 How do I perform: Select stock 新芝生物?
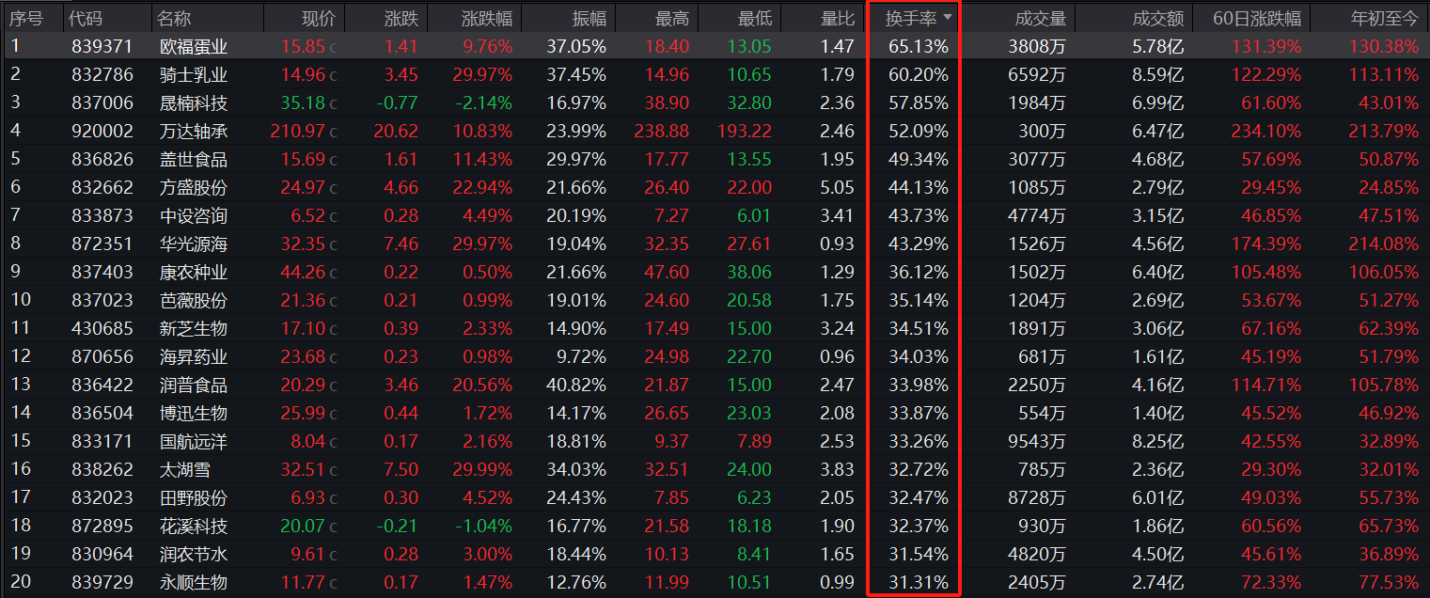coord(194,328)
